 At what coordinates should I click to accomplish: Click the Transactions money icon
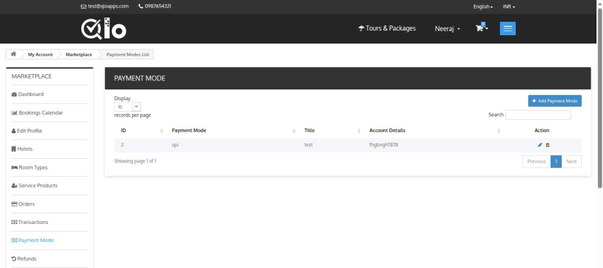point(15,222)
